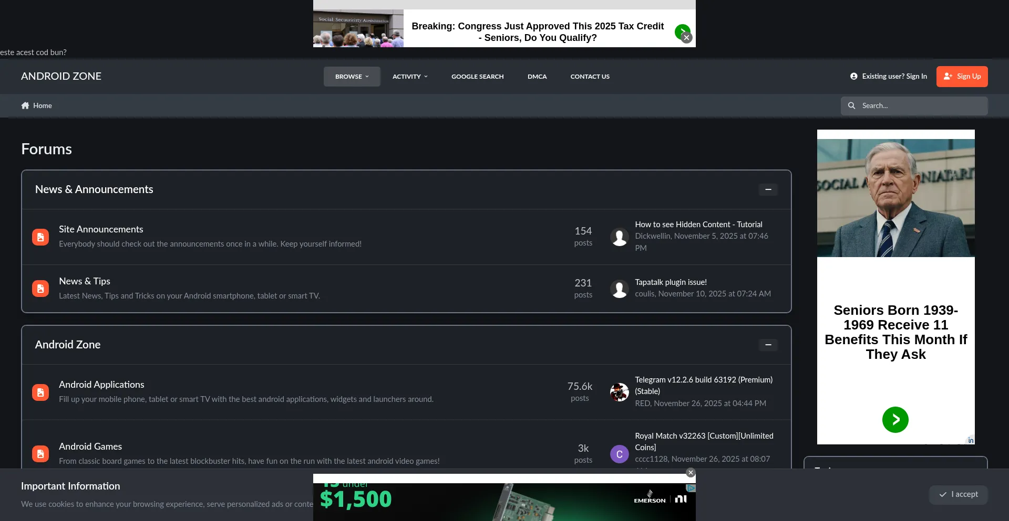Click the Android Games forum icon

pyautogui.click(x=40, y=454)
